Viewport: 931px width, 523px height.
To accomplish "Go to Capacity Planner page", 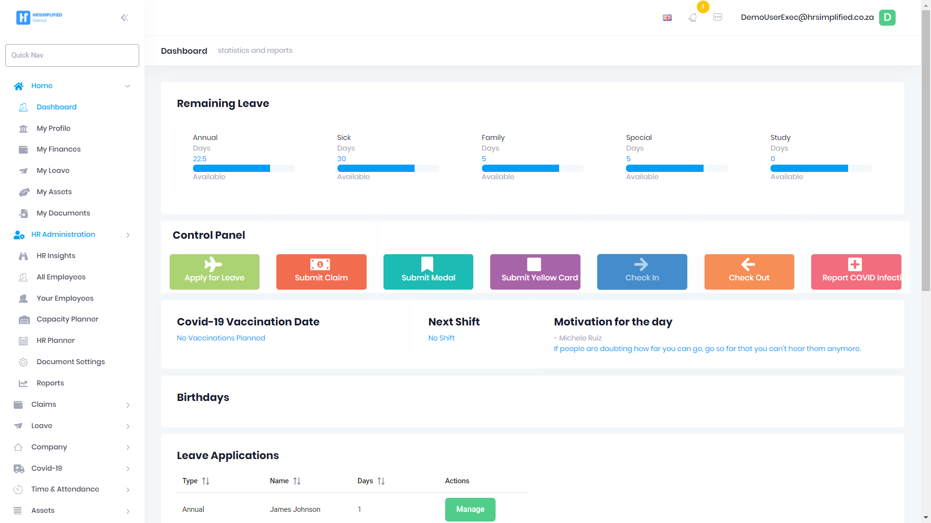I will 67,319.
